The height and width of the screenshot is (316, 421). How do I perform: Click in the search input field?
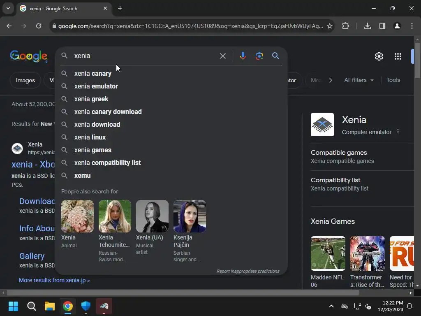tap(145, 56)
